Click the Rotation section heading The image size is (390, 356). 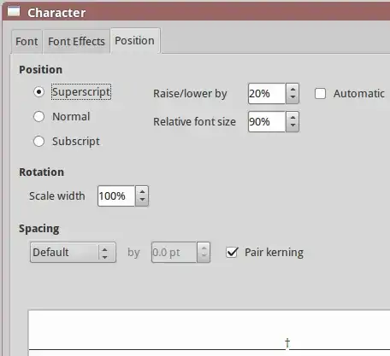point(42,172)
